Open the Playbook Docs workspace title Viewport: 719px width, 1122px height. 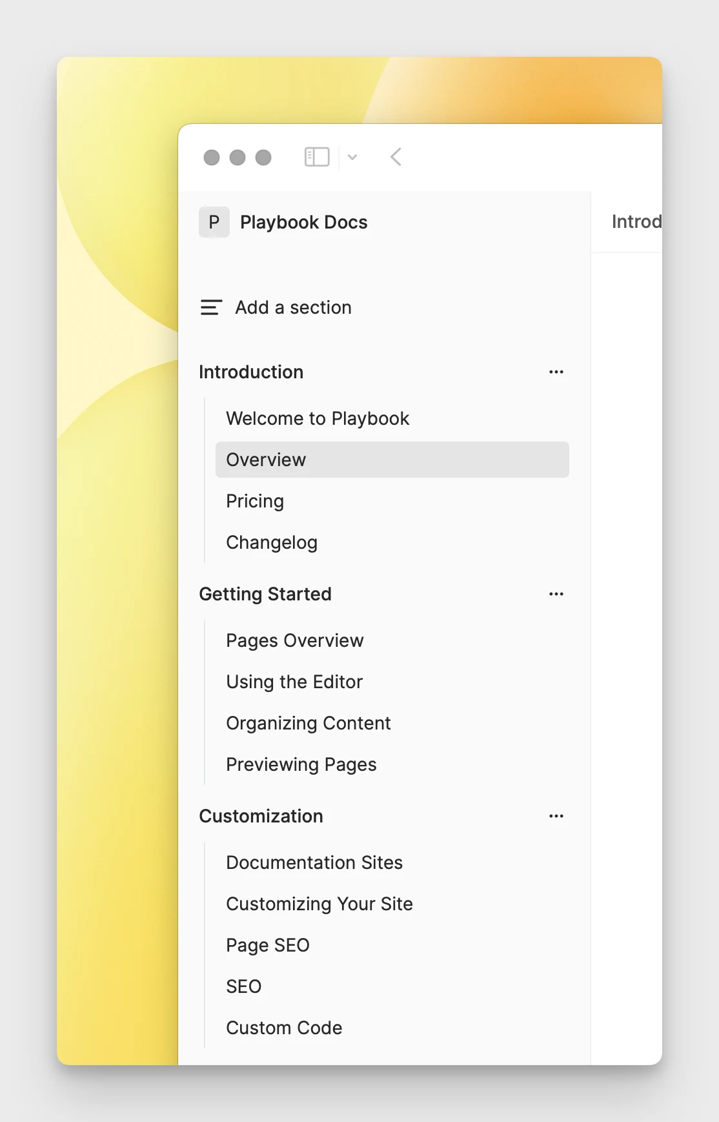[x=303, y=222]
